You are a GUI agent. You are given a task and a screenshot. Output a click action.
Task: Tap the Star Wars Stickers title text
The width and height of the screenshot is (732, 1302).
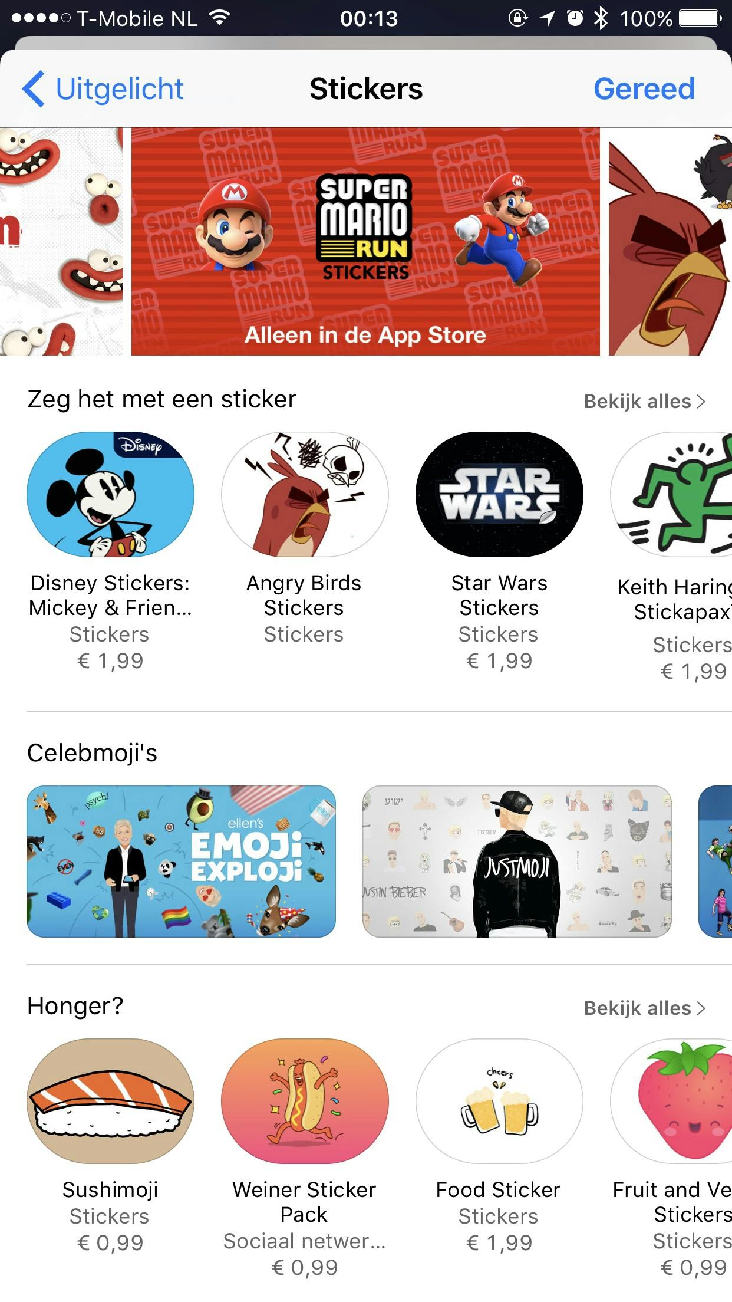(499, 595)
